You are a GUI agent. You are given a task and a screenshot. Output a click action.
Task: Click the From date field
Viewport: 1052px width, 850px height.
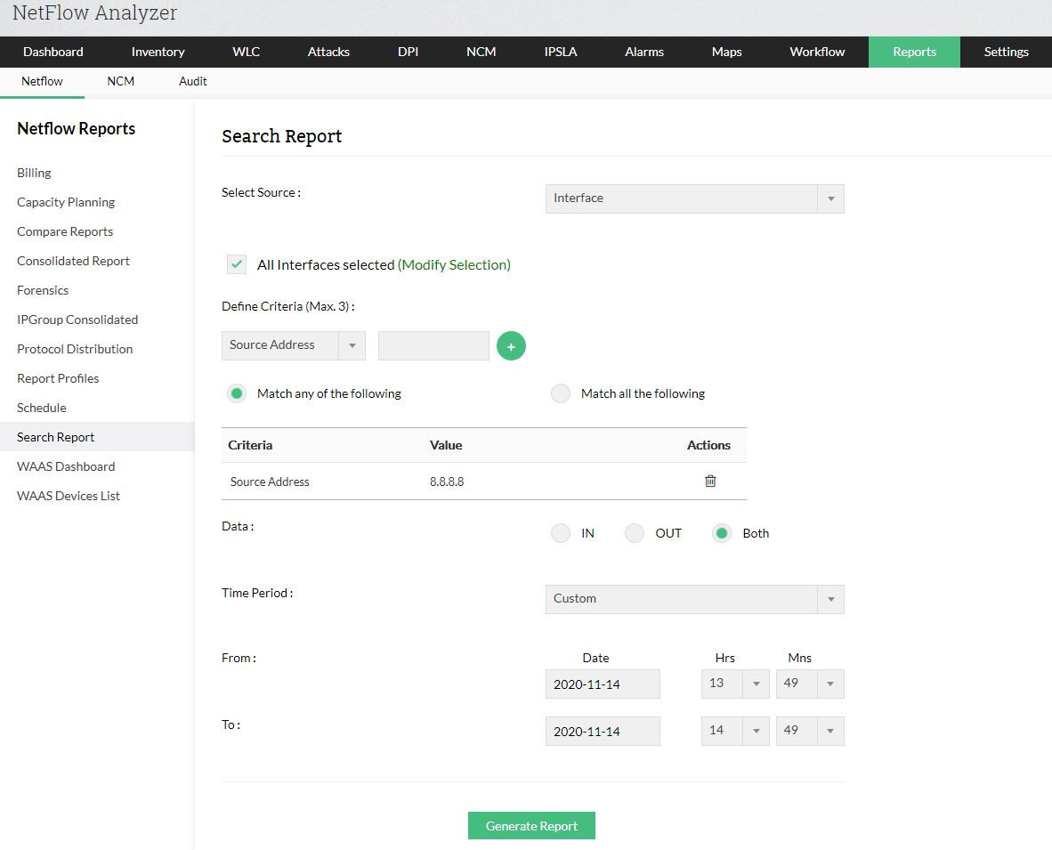[603, 684]
